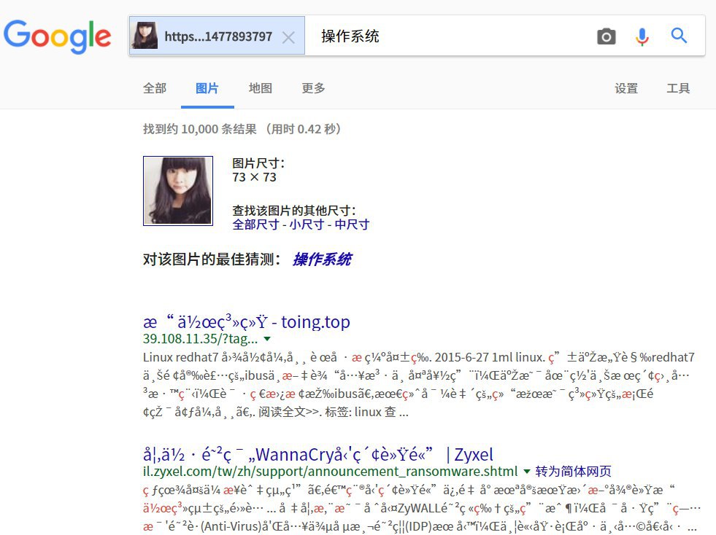This screenshot has width=716, height=535.
Task: Open 工具 options
Action: pyautogui.click(x=678, y=88)
